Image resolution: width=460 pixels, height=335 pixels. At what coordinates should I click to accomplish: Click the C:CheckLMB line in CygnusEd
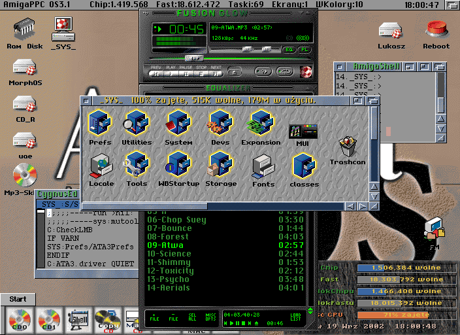pyautogui.click(x=70, y=230)
